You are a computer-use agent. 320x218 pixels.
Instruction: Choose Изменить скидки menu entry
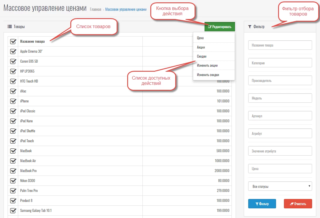pyautogui.click(x=208, y=75)
